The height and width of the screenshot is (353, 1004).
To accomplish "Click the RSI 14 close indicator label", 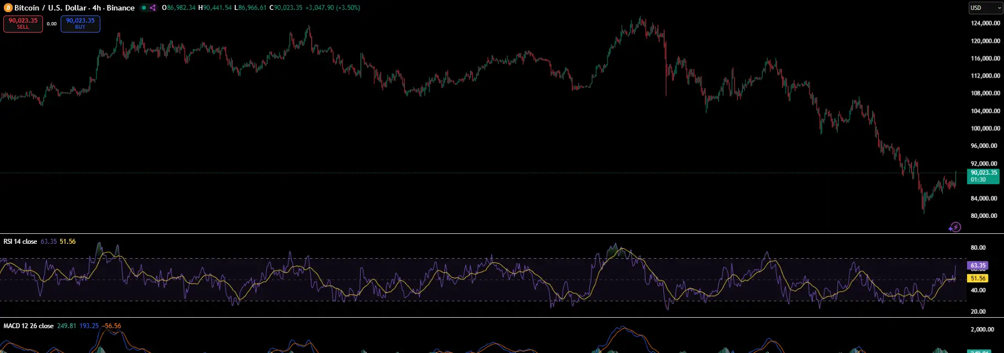I will click(20, 242).
